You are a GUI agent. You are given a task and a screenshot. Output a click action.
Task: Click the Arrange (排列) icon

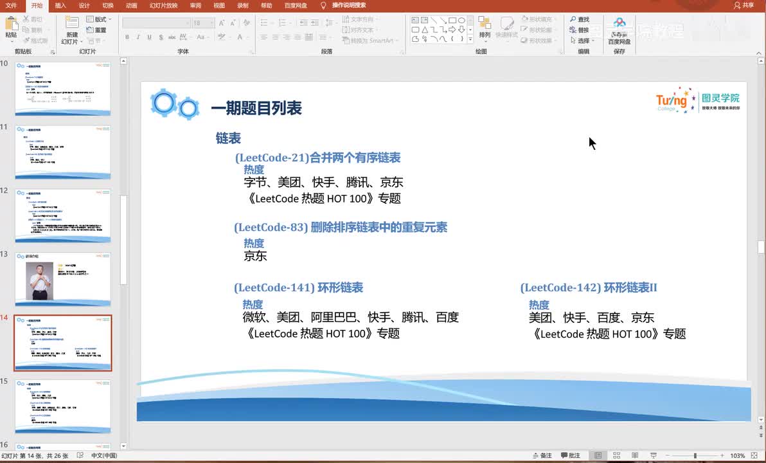pos(485,23)
